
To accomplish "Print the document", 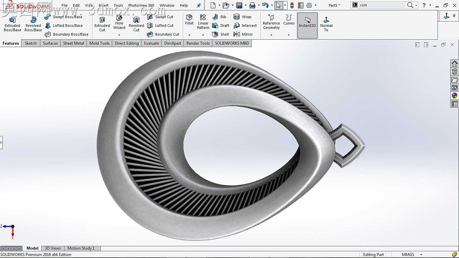I will (252, 5).
